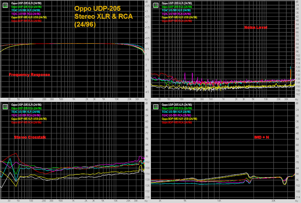Screen dimensions: 301x203
Task: Click the 'Frequency Response' red label
Action: coord(29,75)
